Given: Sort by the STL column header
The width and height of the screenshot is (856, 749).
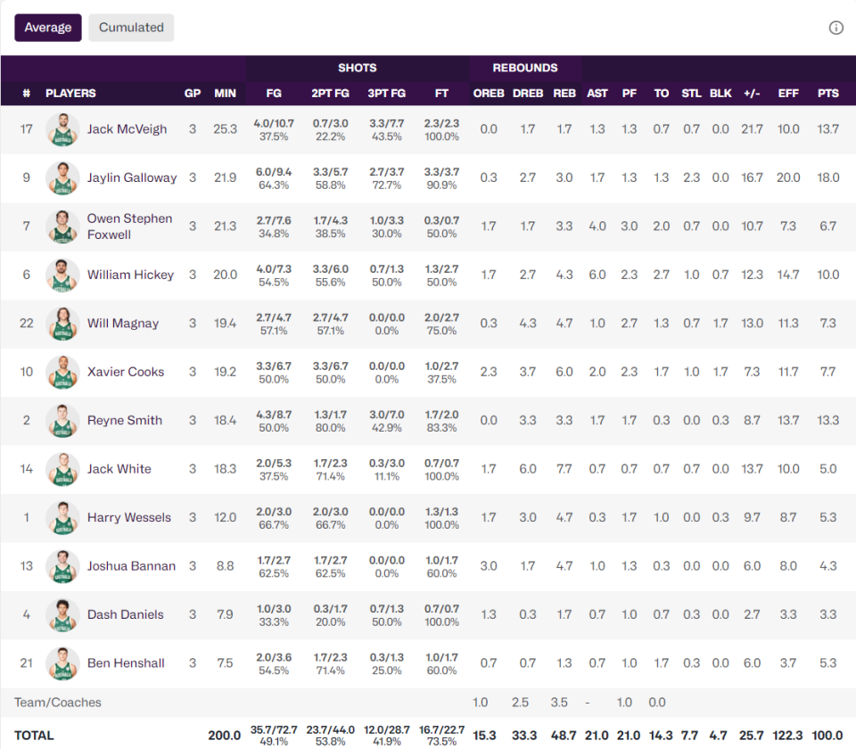Looking at the screenshot, I should coord(691,94).
